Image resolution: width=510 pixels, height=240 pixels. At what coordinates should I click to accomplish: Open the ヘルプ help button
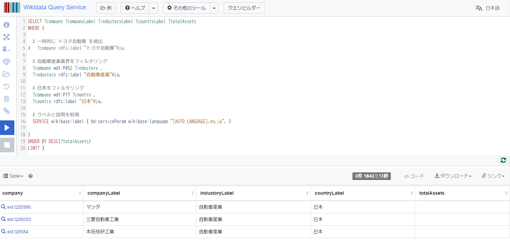135,8
